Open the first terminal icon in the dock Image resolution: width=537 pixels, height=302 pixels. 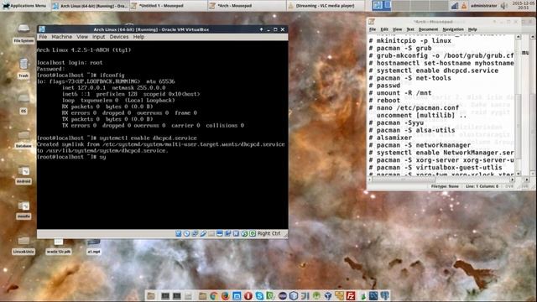pos(165,295)
